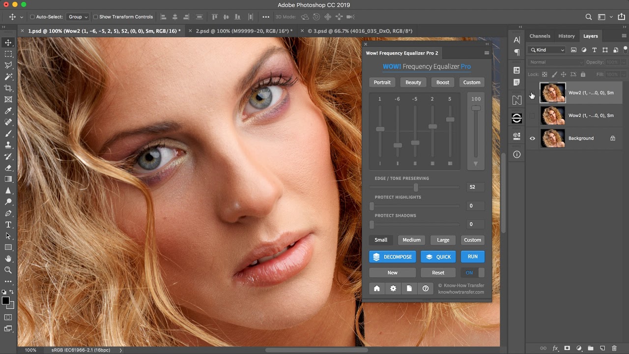Select the Magic Wand tool
This screenshot has width=629, height=354.
coord(8,77)
